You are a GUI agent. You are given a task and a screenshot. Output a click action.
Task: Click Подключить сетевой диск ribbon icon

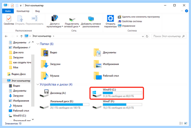point(72,19)
